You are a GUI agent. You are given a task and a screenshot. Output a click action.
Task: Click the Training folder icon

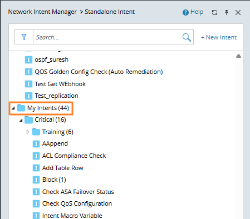[x=36, y=132]
